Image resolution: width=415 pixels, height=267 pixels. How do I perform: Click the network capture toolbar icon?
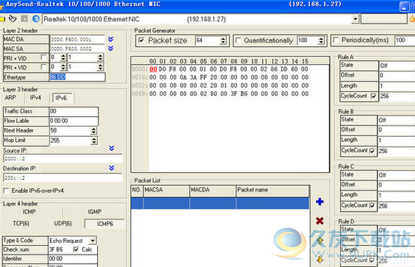(13, 19)
